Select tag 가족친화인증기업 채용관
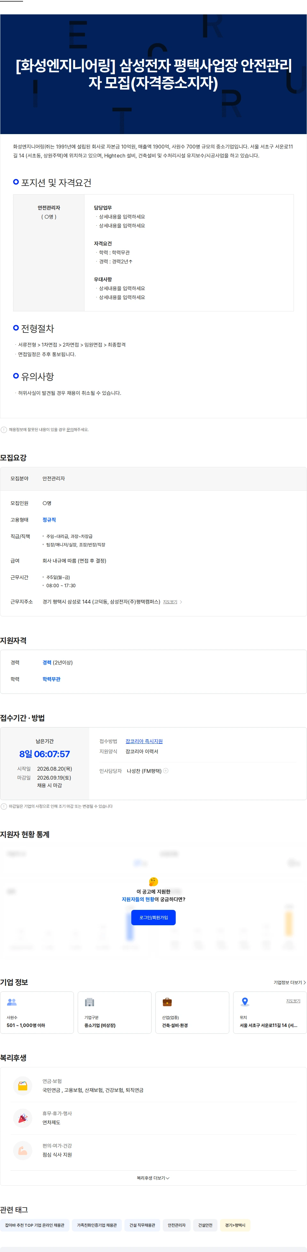 97,1225
